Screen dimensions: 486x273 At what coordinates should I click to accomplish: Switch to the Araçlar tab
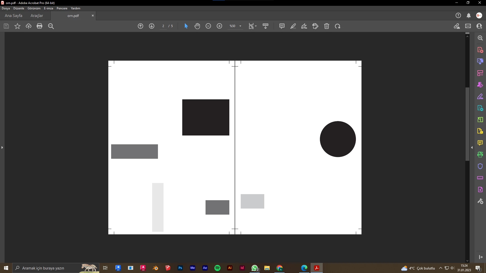(x=37, y=16)
